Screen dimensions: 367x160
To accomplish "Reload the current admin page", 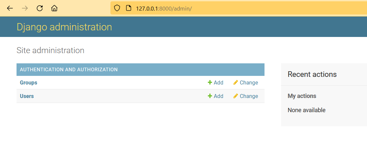I will click(40, 8).
